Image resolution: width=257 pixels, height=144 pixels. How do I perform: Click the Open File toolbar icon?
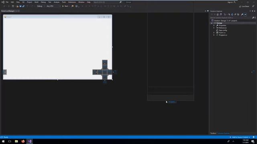click(17, 6)
